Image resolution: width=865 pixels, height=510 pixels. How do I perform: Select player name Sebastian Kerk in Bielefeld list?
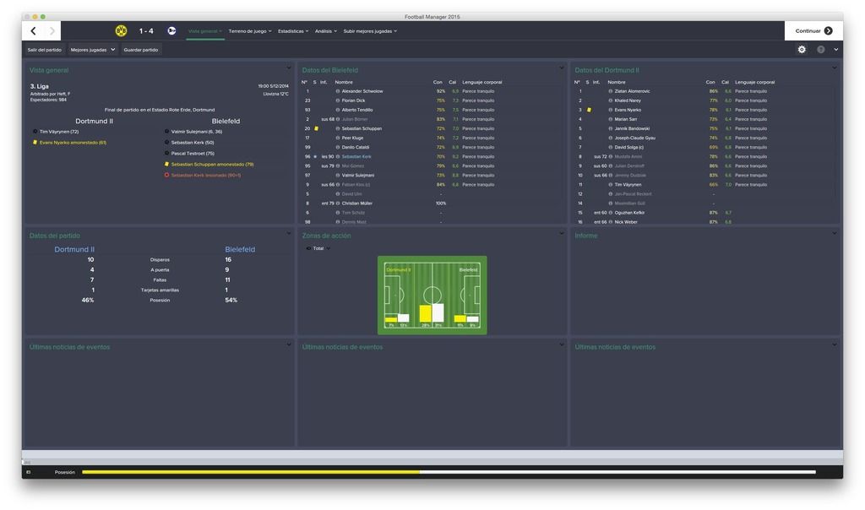point(356,157)
